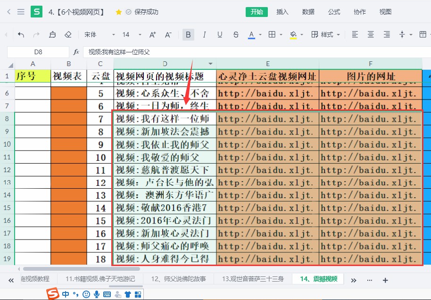Viewport: 431px width, 300px height.
Task: Click the horizontal scrollbar thumb
Action: pos(82,269)
